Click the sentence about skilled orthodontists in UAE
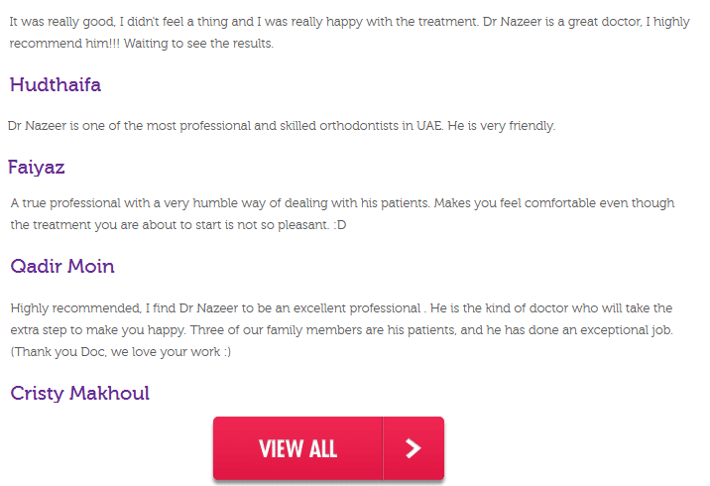 [x=282, y=125]
